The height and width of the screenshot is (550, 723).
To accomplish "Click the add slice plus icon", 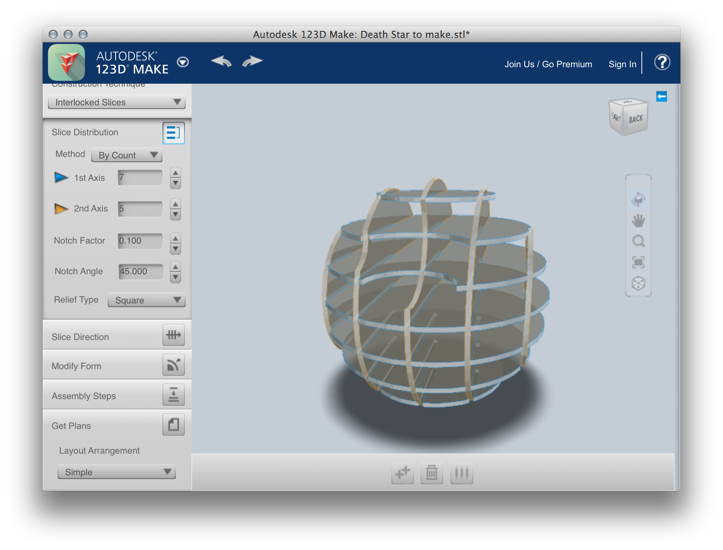I will click(x=402, y=473).
